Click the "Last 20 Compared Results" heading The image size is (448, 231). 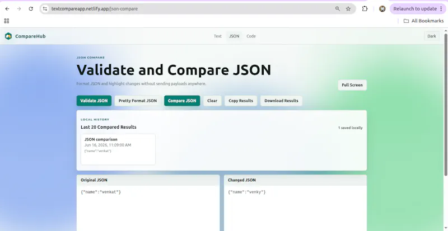(x=109, y=127)
